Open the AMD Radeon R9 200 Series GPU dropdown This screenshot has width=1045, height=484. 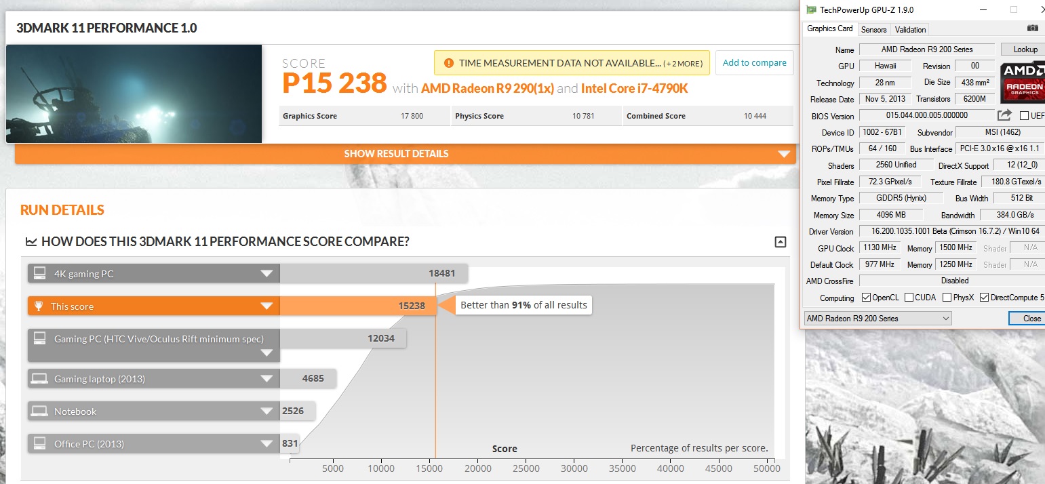pos(878,319)
